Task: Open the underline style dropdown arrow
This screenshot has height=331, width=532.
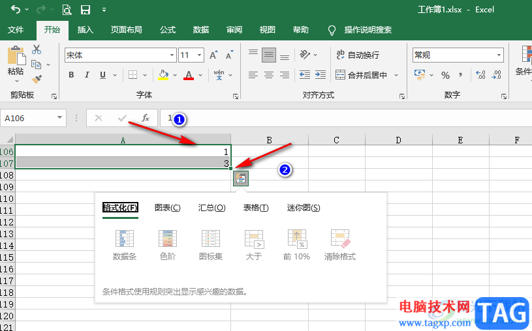Action: coord(115,75)
